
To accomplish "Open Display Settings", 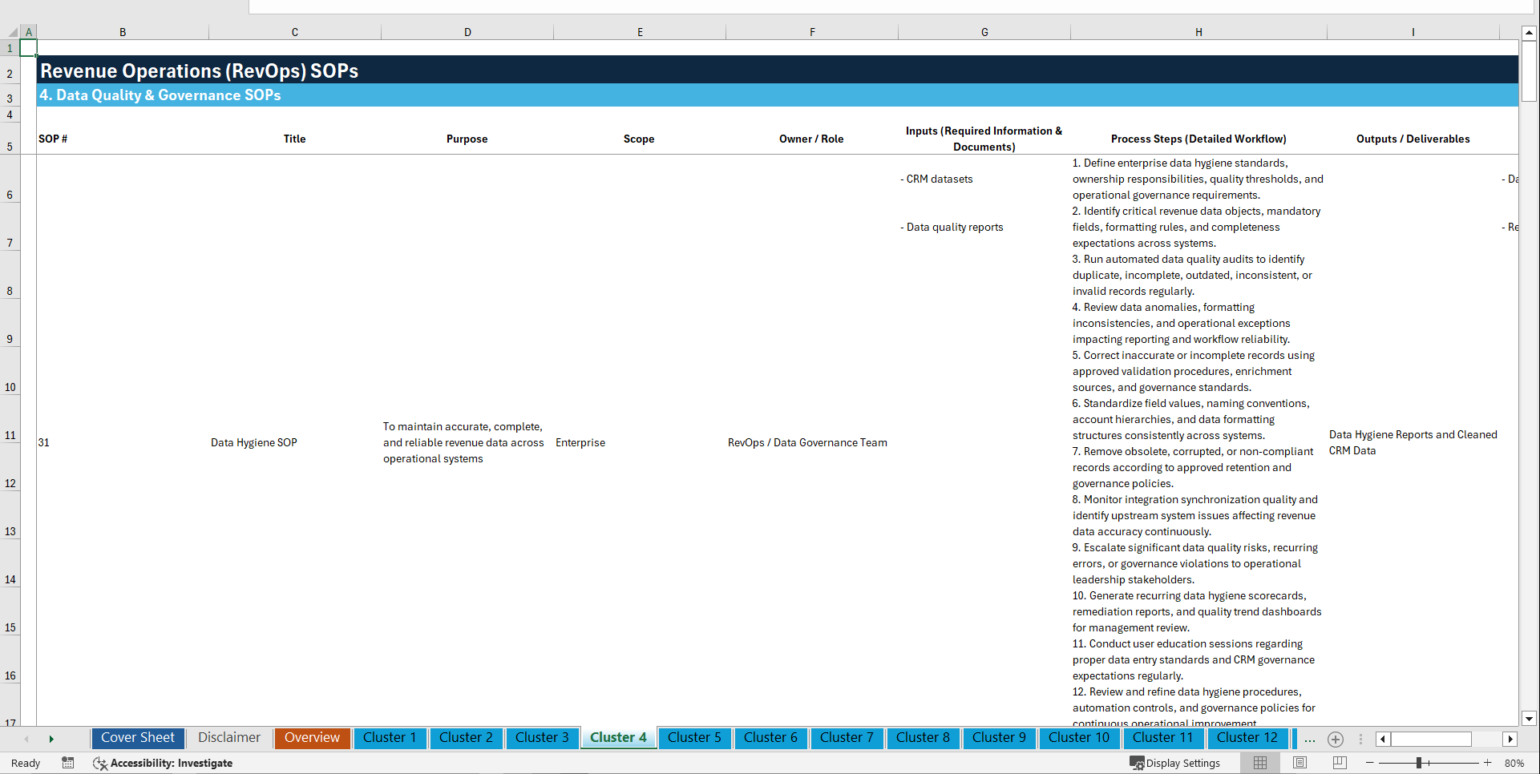I will (x=1175, y=763).
